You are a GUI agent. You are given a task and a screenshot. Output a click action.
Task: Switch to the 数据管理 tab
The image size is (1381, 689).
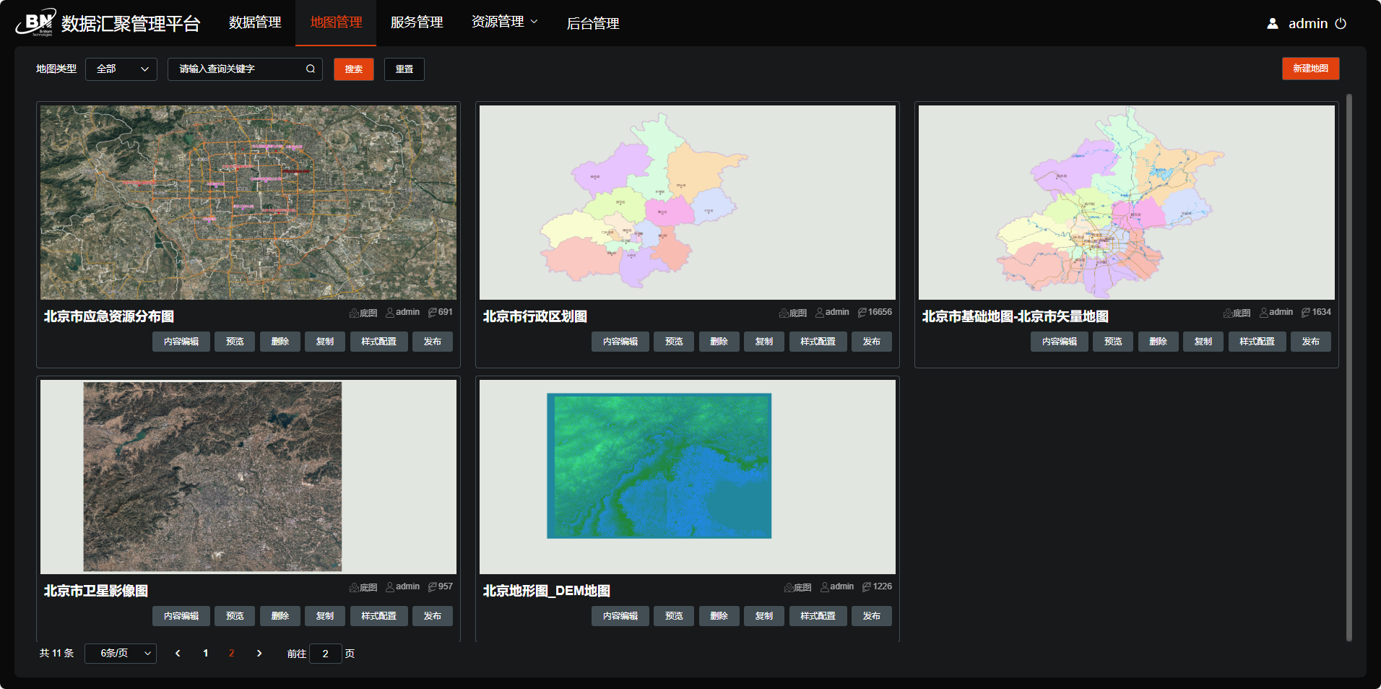pos(255,22)
